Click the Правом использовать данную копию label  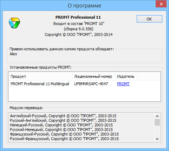pos(62,49)
